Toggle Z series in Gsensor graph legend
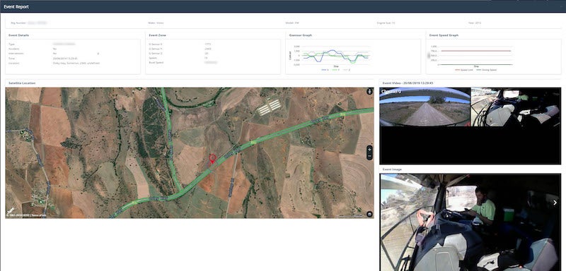 click(x=346, y=69)
